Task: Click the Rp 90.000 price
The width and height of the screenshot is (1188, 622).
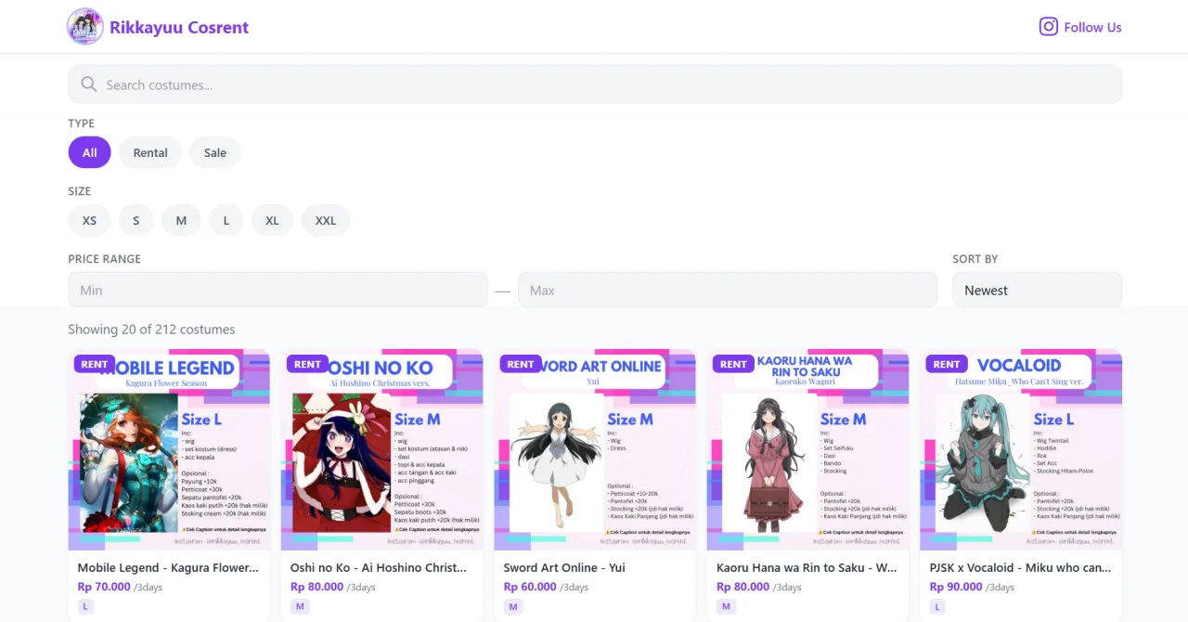Action: 956,587
